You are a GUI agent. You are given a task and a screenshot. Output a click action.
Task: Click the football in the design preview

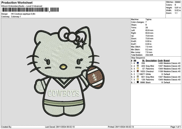pyautogui.click(x=95, y=77)
